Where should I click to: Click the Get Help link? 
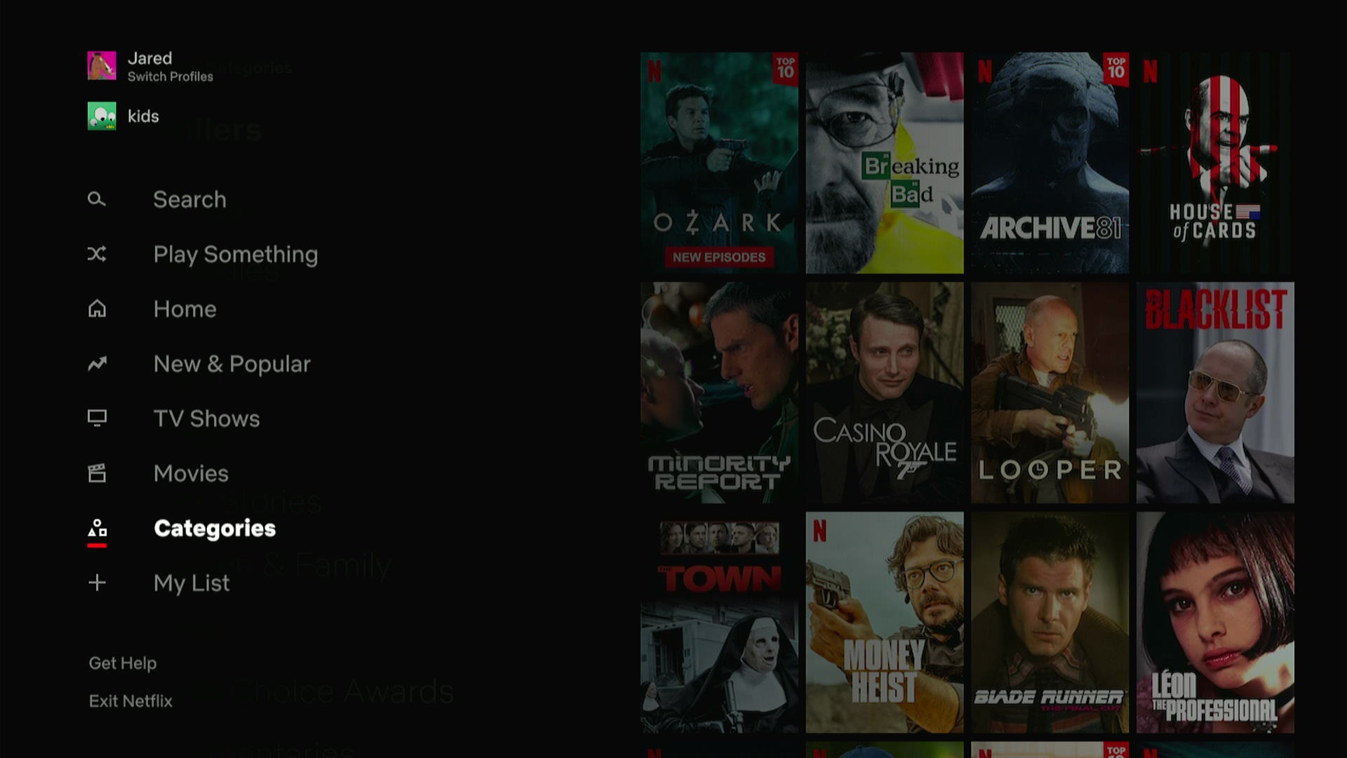tap(122, 663)
